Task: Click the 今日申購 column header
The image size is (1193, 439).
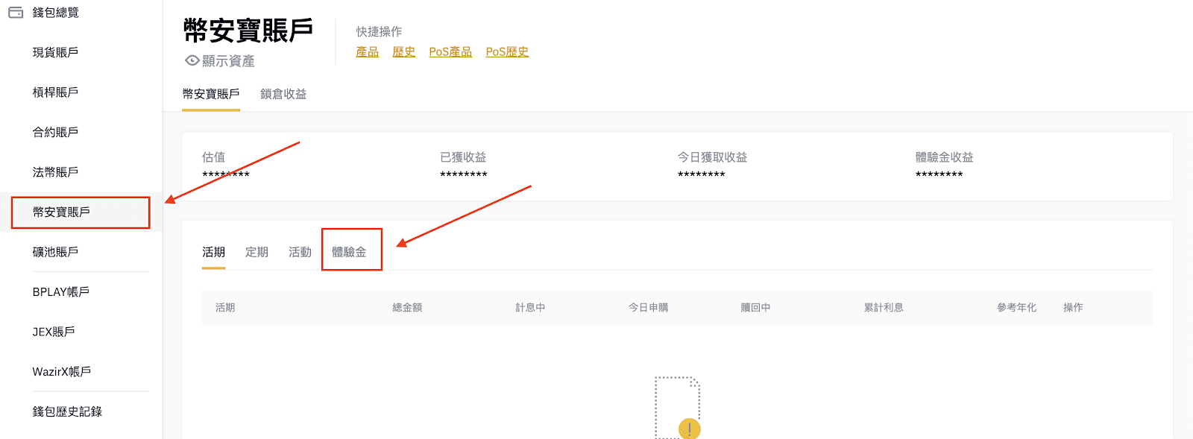Action: tap(648, 307)
